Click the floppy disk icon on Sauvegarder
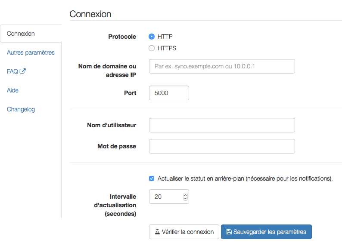 [x=229, y=232]
